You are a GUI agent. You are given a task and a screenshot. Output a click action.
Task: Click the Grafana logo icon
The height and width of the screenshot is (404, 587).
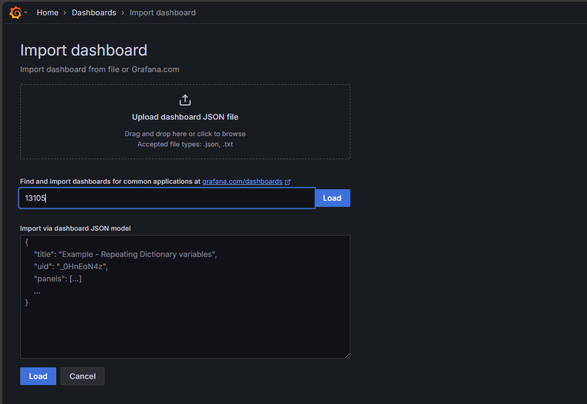[15, 12]
